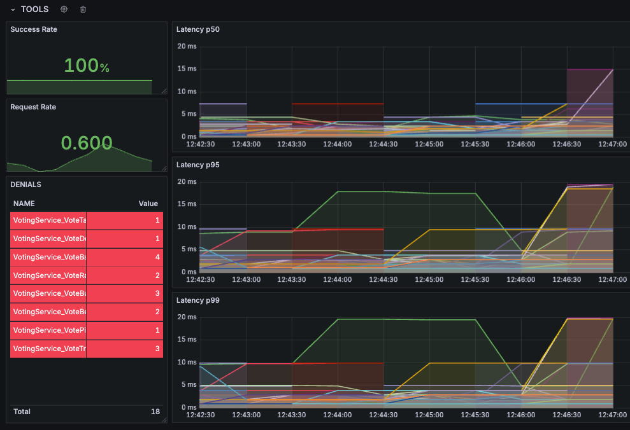Select the VotingService_VoteBe row
630x430 pixels.
(x=87, y=312)
